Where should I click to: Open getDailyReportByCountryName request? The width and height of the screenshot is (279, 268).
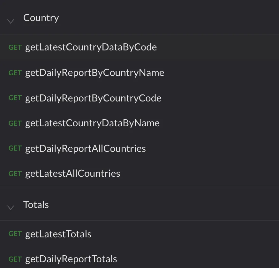point(95,73)
